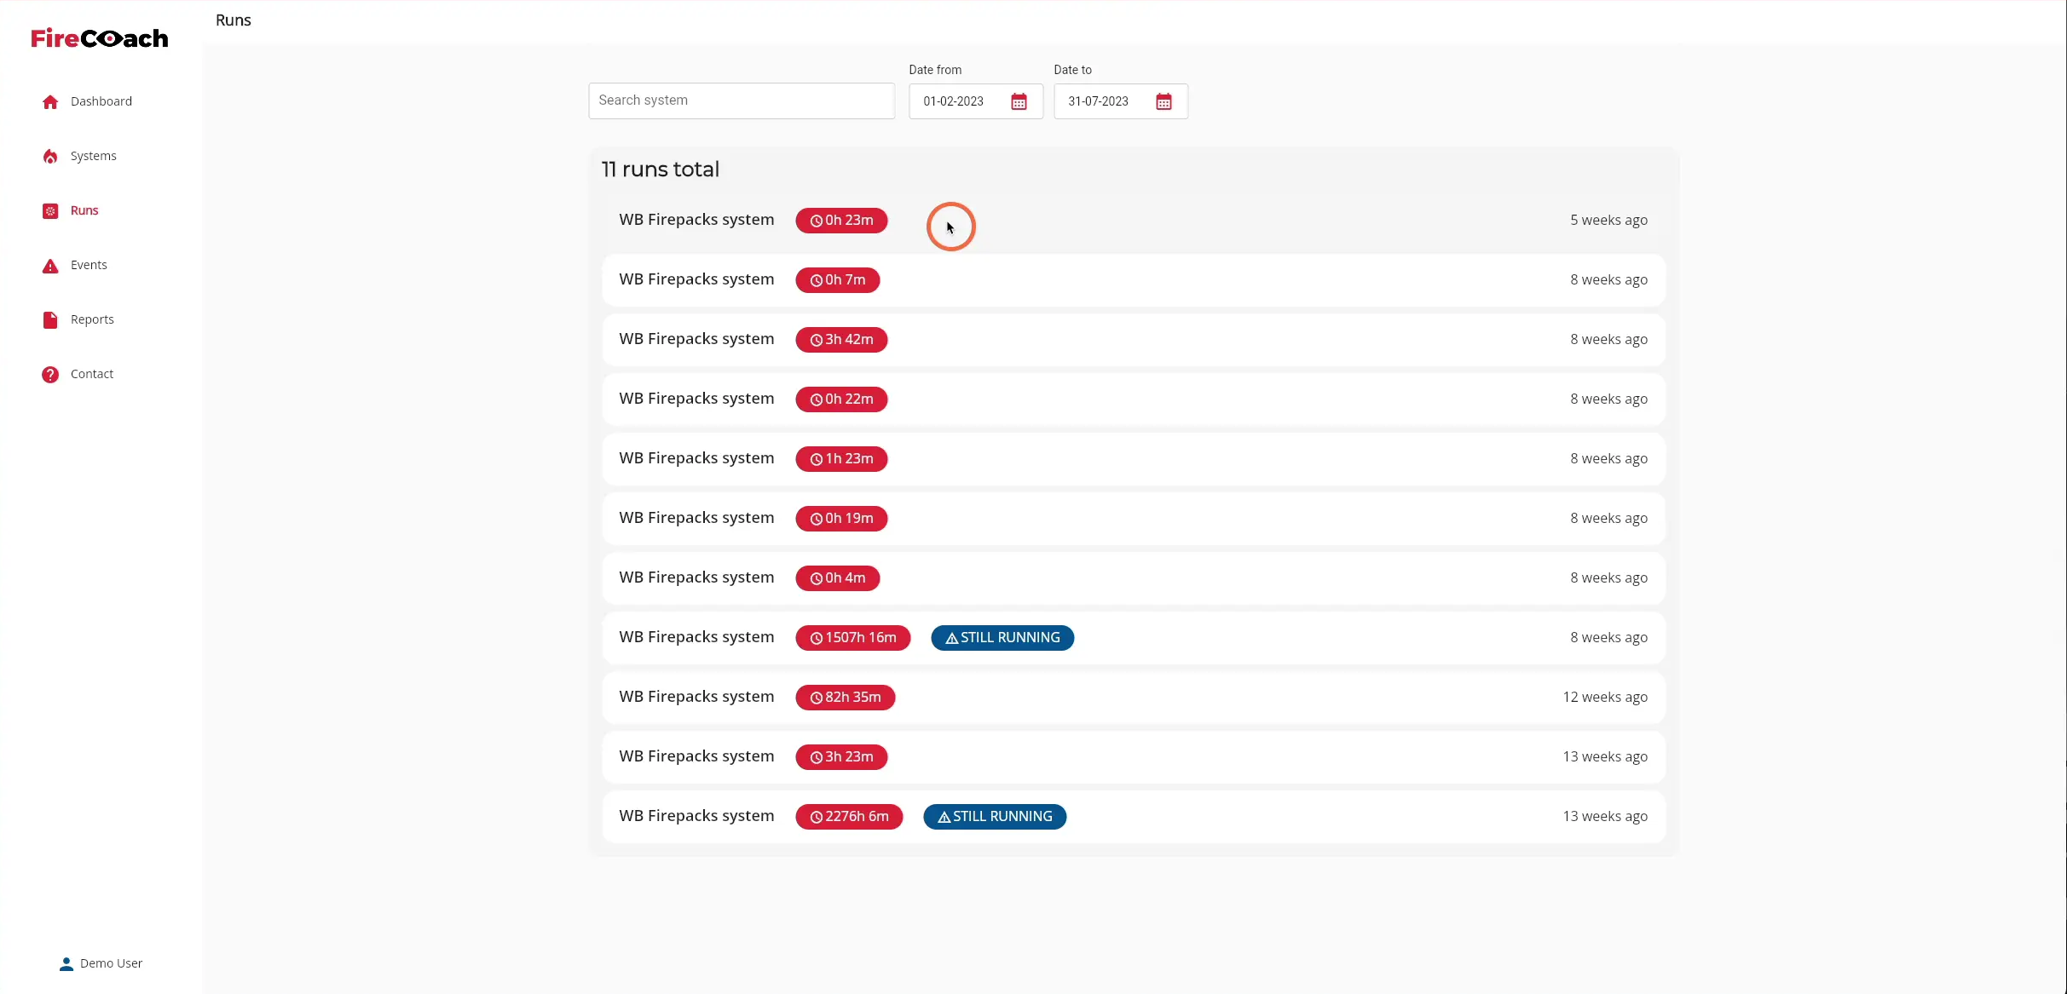
Task: Click the 2276h 6m duration badge
Action: coord(849,817)
